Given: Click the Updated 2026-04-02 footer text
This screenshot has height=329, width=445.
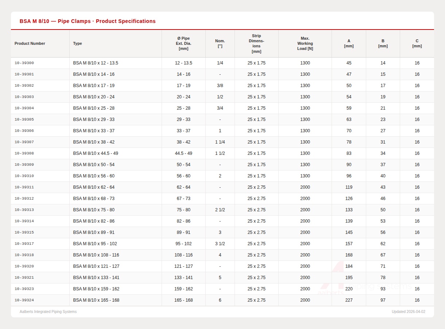Looking at the screenshot, I should [408, 312].
